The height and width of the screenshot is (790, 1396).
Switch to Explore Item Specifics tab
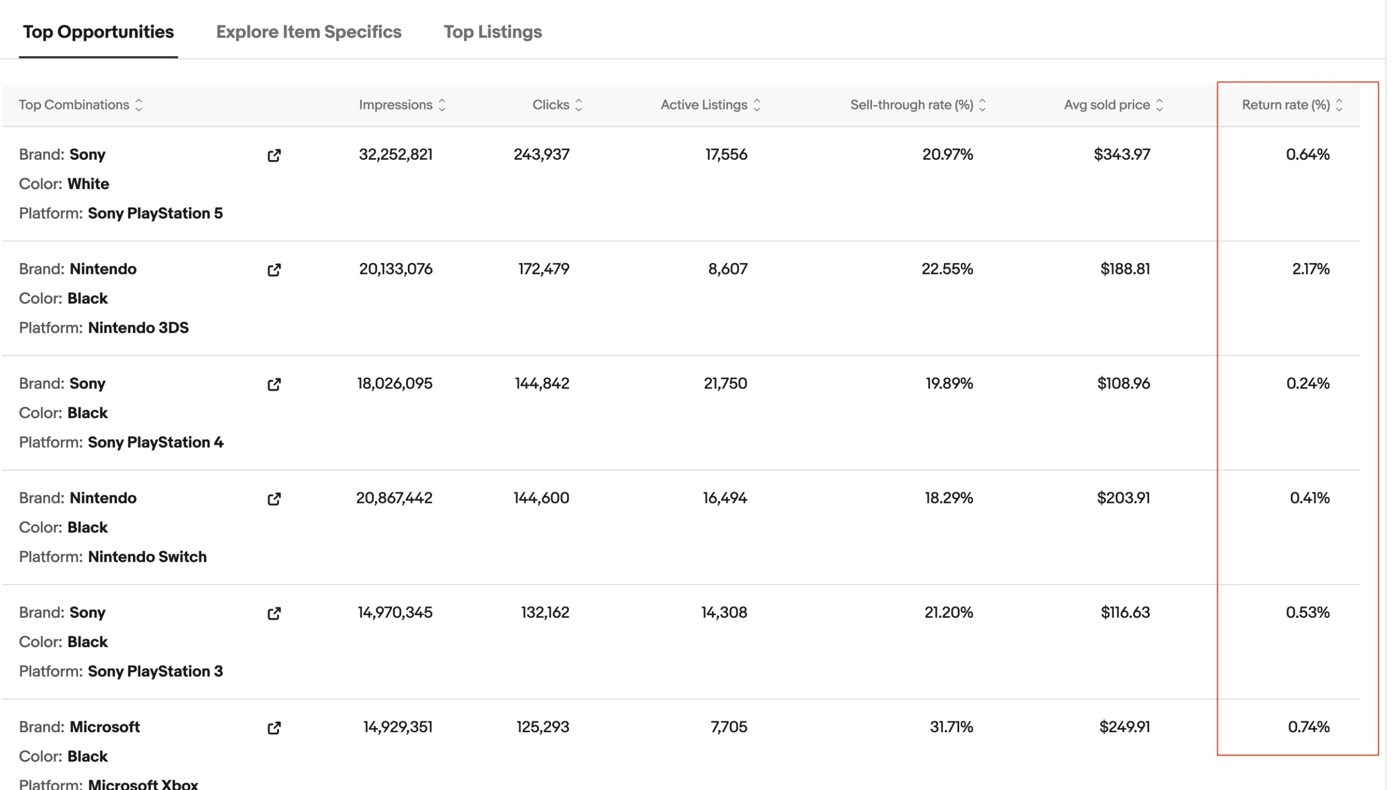click(x=309, y=32)
